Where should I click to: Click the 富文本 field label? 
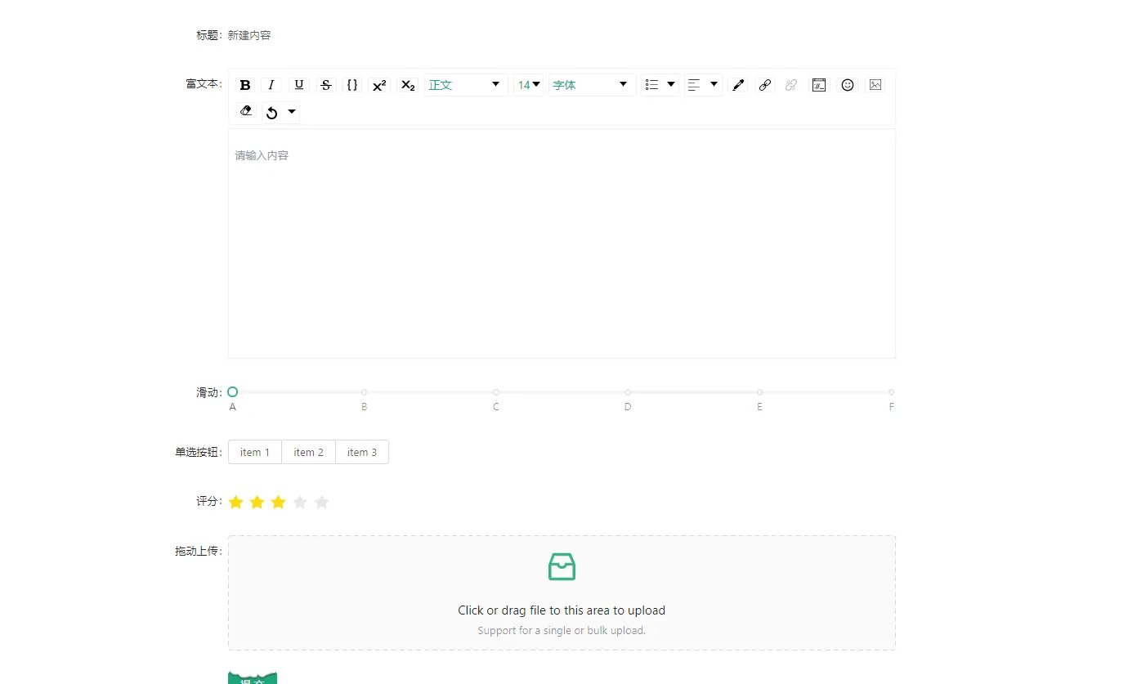coord(204,83)
